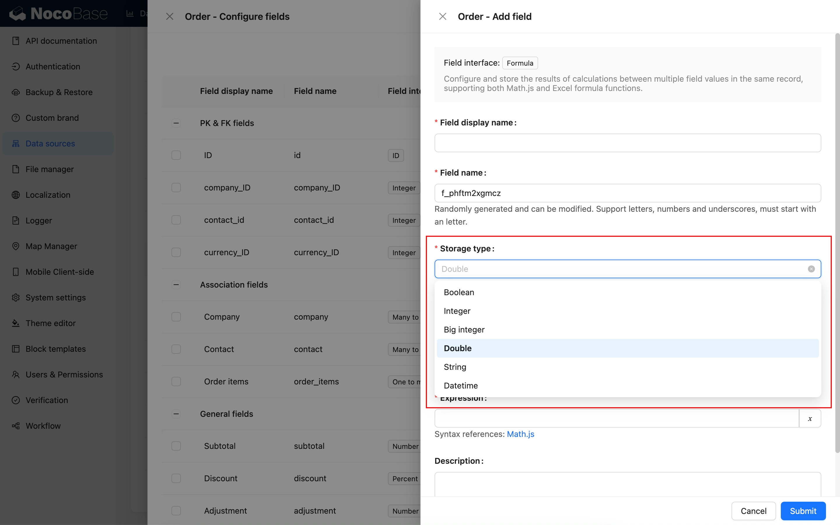This screenshot has width=840, height=525.
Task: Click the System settings gear icon
Action: (16, 297)
